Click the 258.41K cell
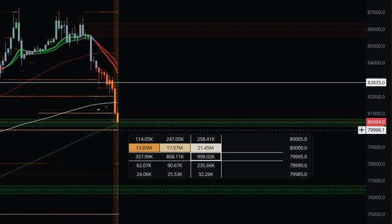The image size is (392, 224). pyautogui.click(x=206, y=139)
